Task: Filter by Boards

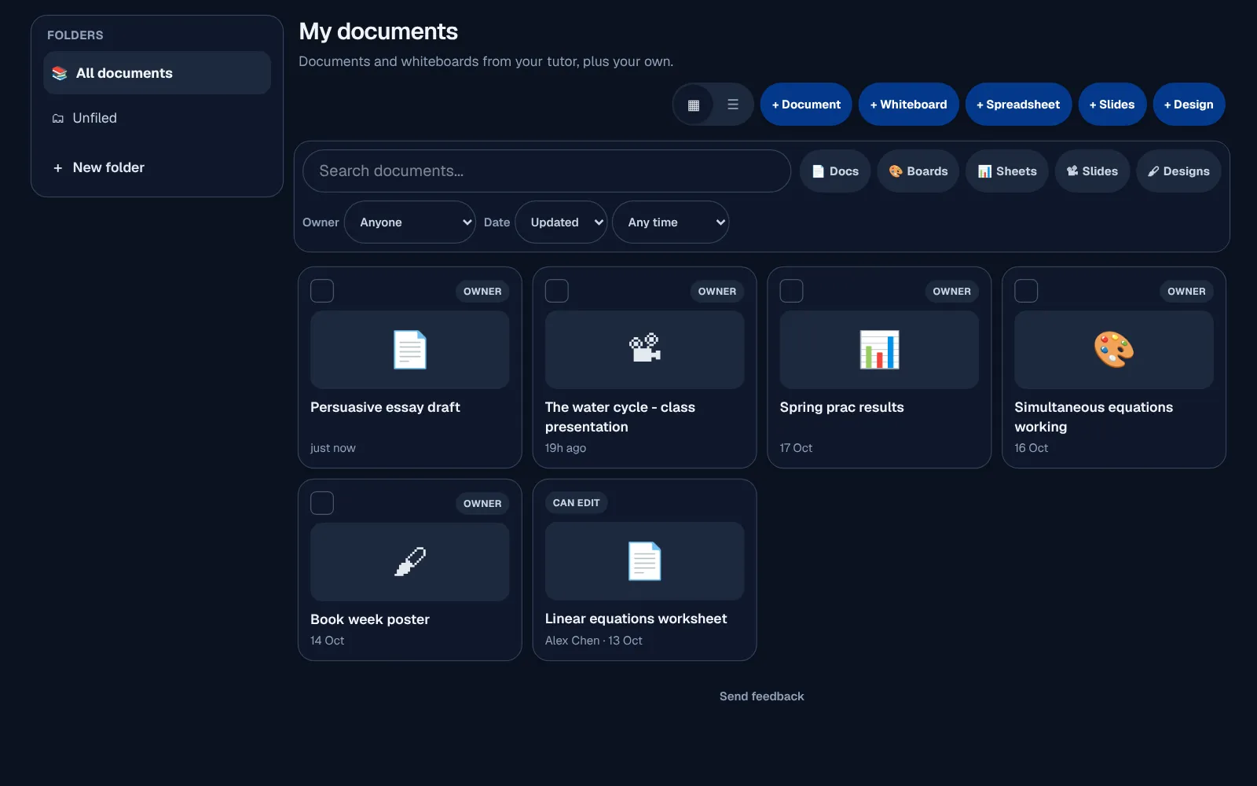Action: click(x=918, y=171)
